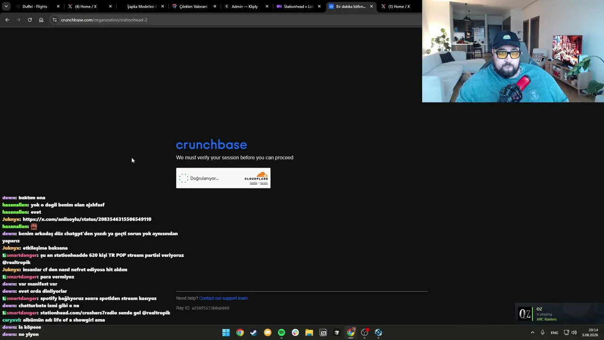Close the Şapka Modelleri tab
The image size is (604, 340).
pos(163,7)
